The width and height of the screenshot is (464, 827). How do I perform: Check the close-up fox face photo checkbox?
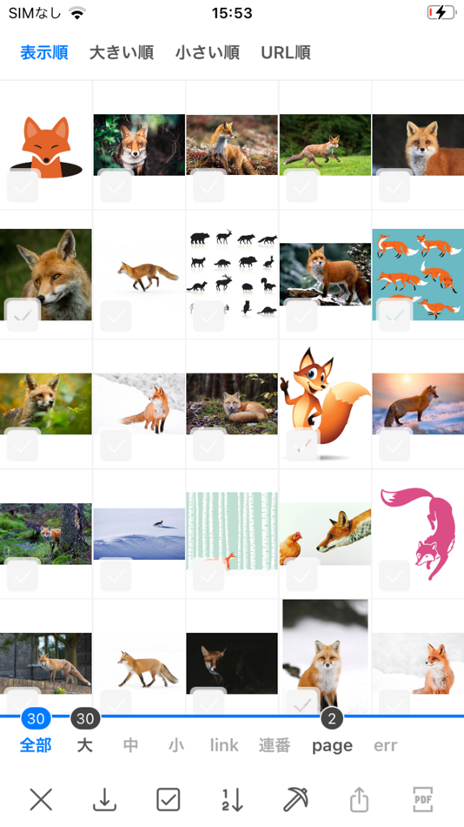coord(23,316)
